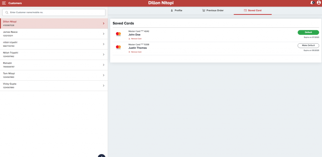The width and height of the screenshot is (322, 157).
Task: Click the green Default button
Action: [308, 32]
